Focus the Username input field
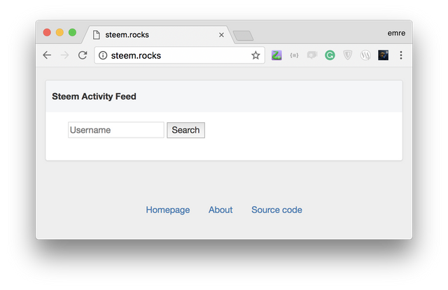Viewport: 448px width, 290px height. coord(115,130)
